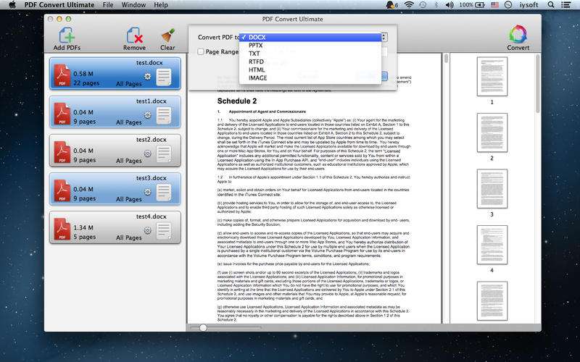Click the 22 pages label
Viewport: 580px width, 362px height.
[86, 83]
